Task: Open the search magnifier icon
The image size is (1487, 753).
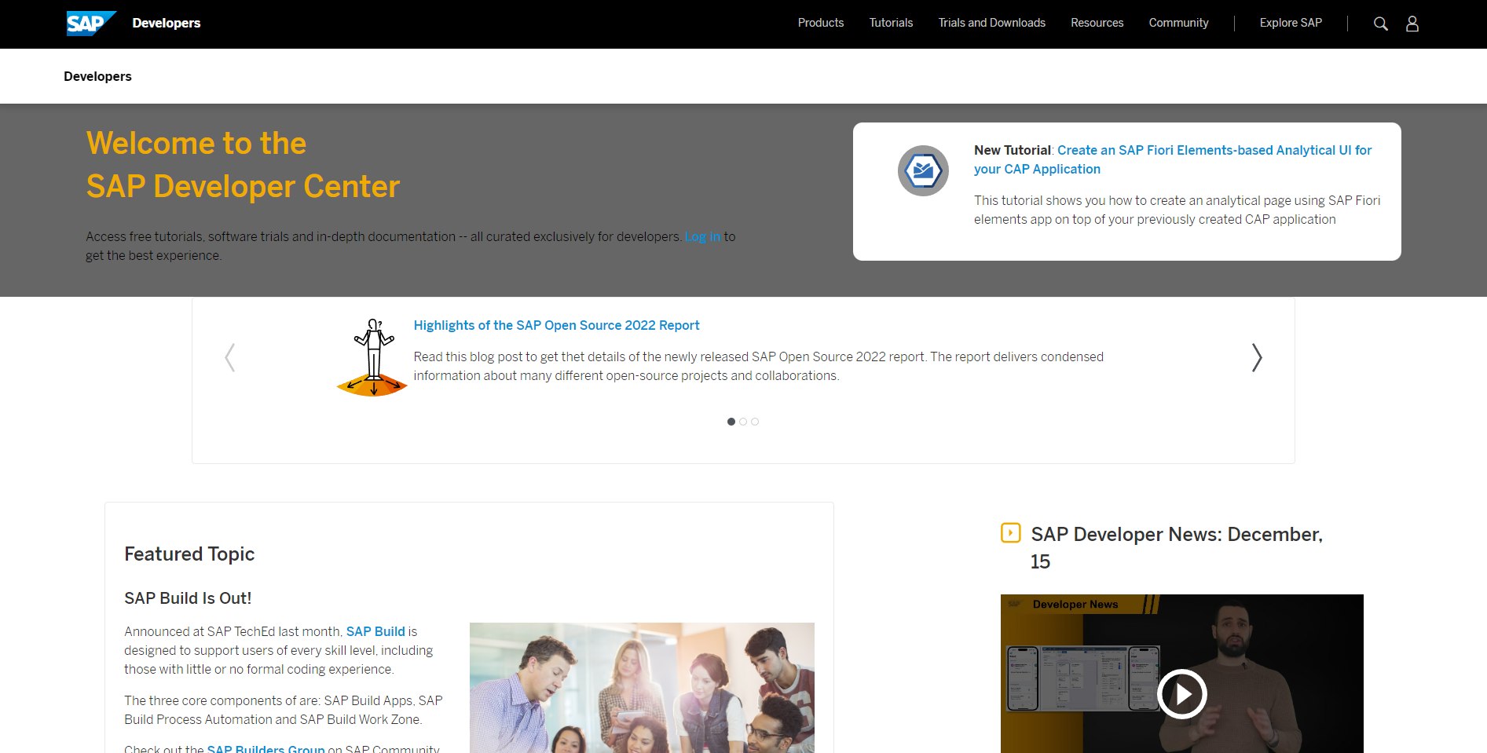Action: click(x=1380, y=24)
